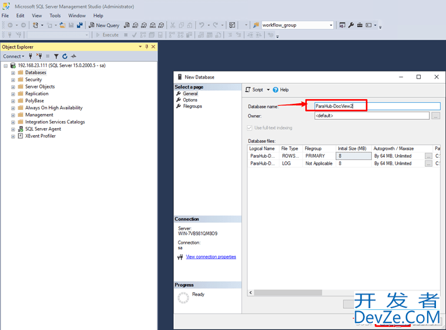Open the Tools menu
Viewport: 446px width, 330px height.
click(55, 16)
